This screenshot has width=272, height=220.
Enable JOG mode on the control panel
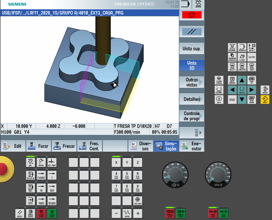point(30,162)
